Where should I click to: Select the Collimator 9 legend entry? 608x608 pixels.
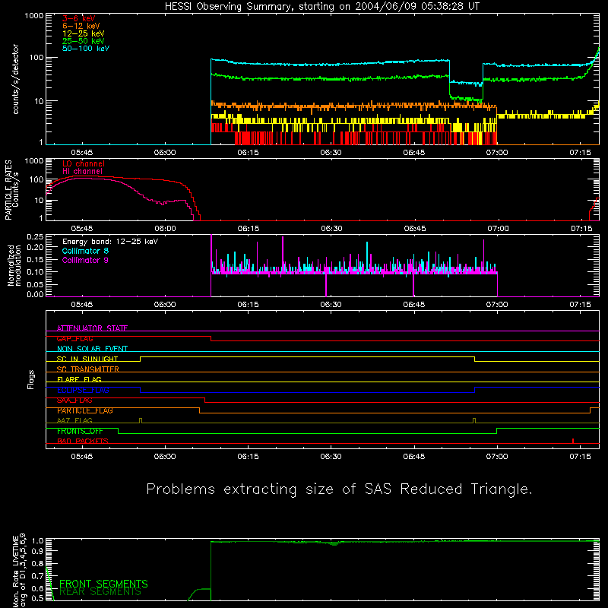pos(85,260)
